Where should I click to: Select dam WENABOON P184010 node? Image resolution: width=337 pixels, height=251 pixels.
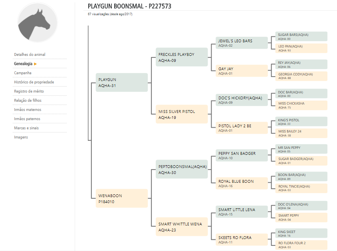[x=122, y=198]
